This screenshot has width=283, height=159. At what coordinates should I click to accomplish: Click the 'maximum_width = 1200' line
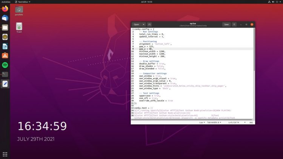[152, 54]
